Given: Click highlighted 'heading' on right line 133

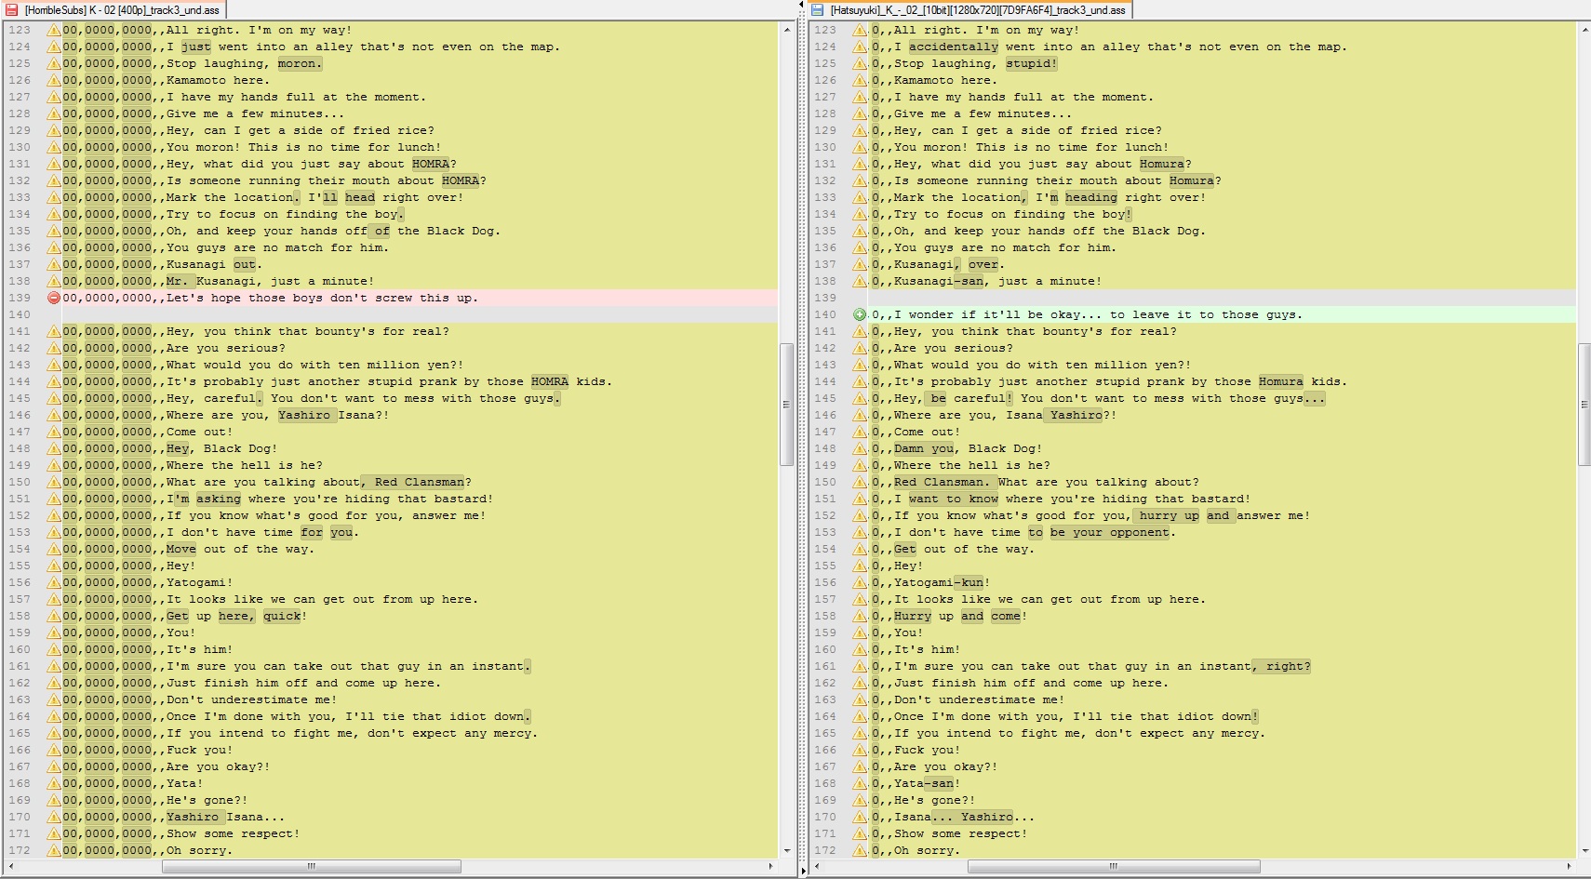Looking at the screenshot, I should (x=1090, y=197).
